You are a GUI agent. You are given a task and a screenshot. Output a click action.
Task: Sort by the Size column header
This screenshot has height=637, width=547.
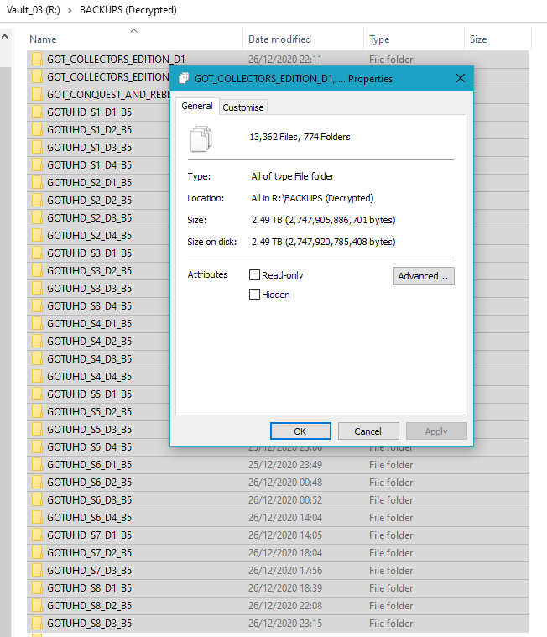[x=478, y=39]
